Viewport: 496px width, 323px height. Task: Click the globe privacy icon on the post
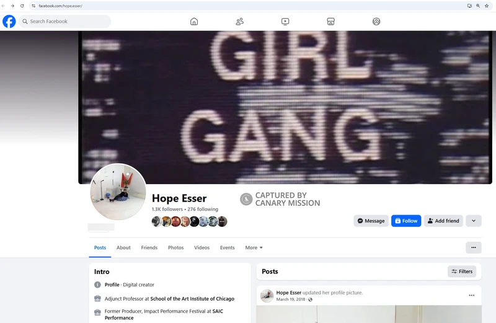pos(311,299)
